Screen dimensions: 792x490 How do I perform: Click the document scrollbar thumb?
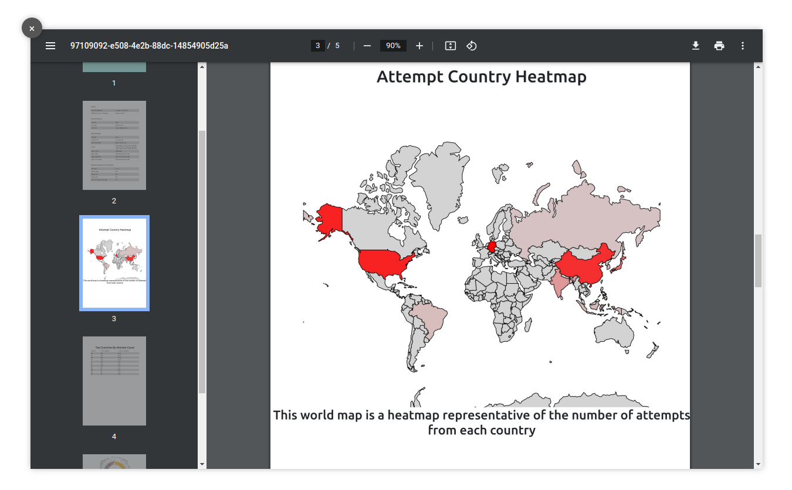coord(758,261)
